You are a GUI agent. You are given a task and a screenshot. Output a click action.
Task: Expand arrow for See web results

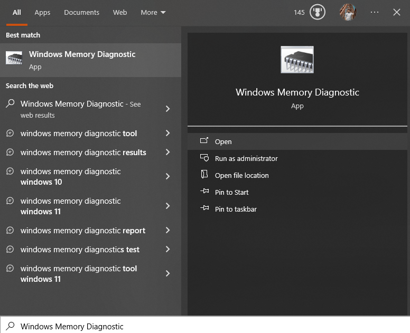168,109
